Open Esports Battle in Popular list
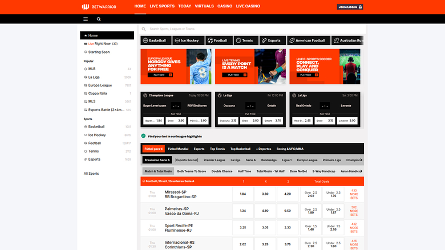The width and height of the screenshot is (445, 250). 107,109
